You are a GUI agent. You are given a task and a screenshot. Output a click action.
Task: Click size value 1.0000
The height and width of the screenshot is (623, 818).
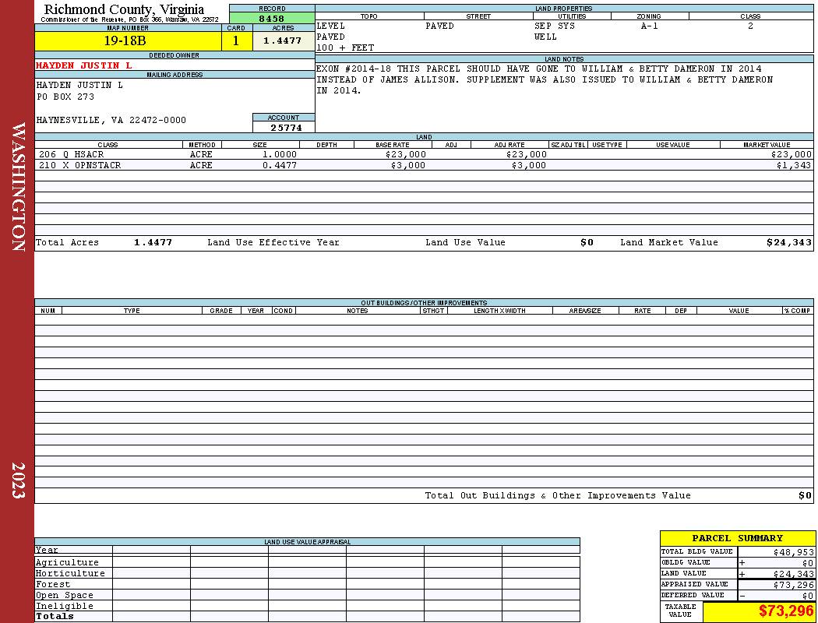tap(279, 155)
